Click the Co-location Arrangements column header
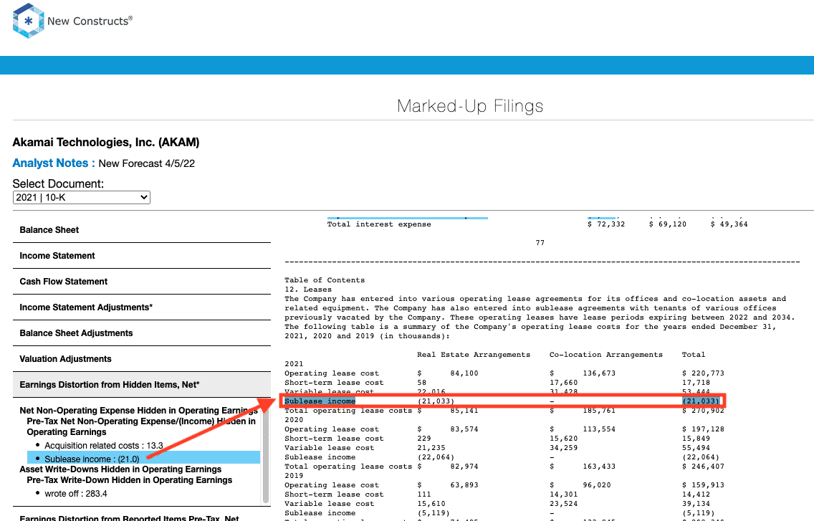 coord(605,355)
